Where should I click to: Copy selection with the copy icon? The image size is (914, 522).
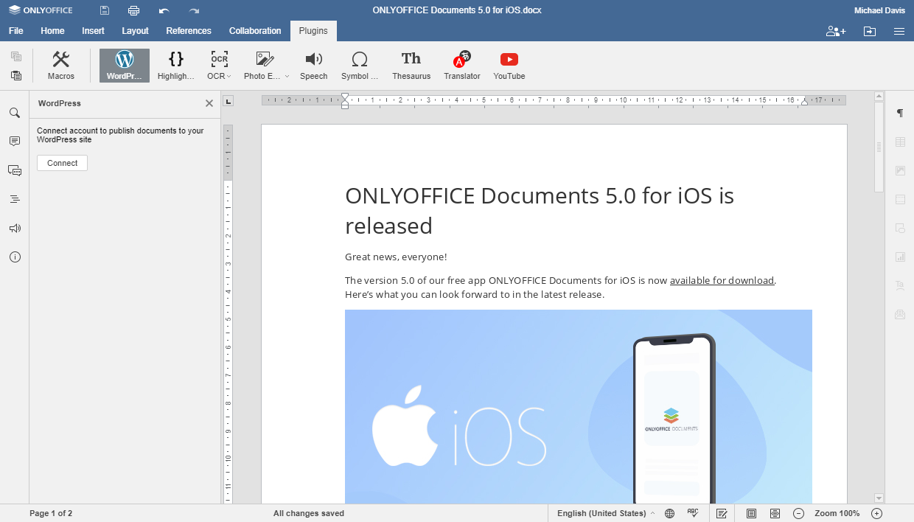[x=16, y=57]
